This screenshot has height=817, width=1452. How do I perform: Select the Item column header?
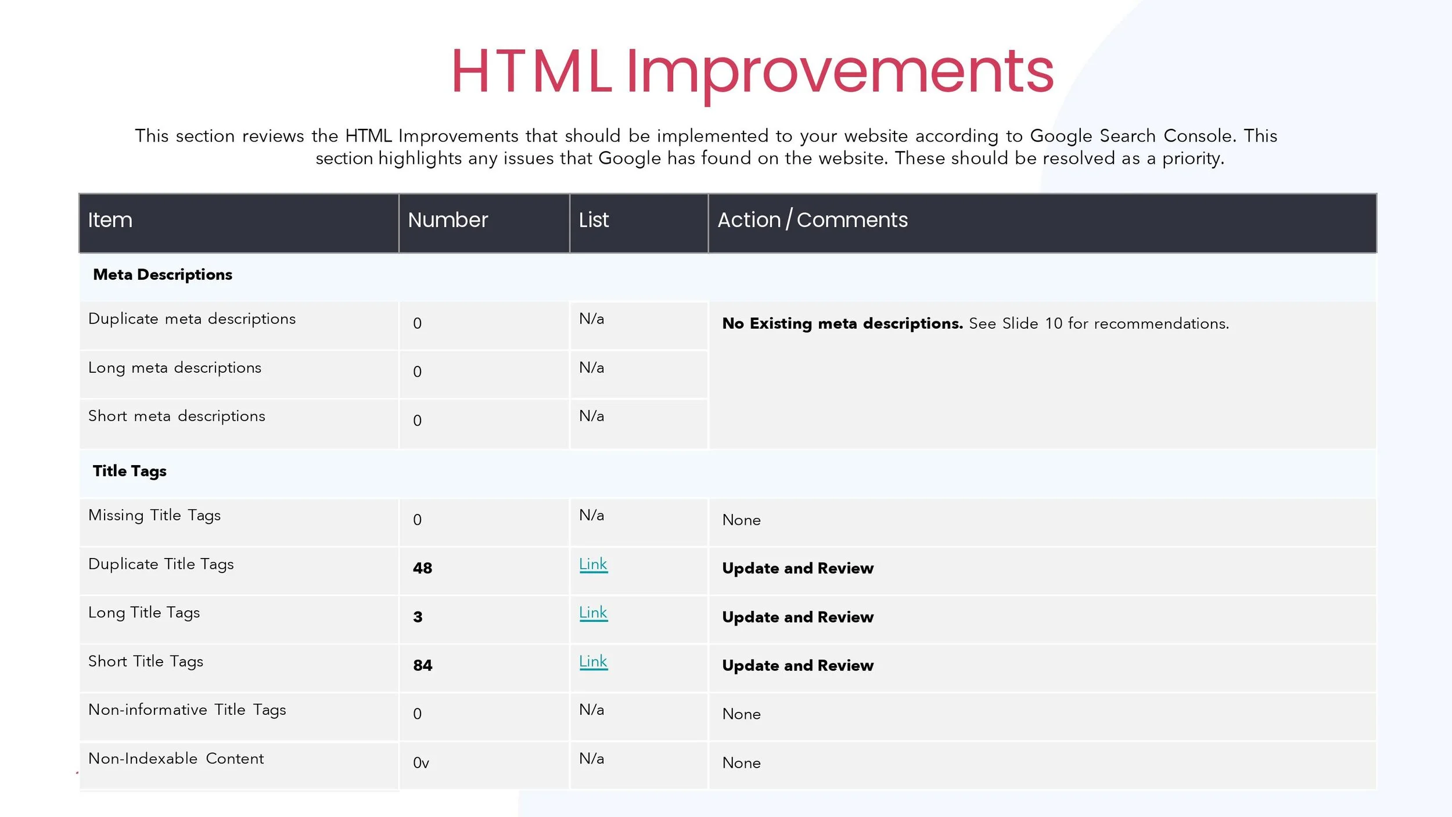[x=110, y=220]
